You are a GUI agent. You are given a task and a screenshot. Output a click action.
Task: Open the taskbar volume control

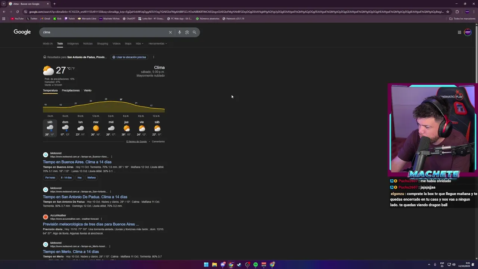454,265
